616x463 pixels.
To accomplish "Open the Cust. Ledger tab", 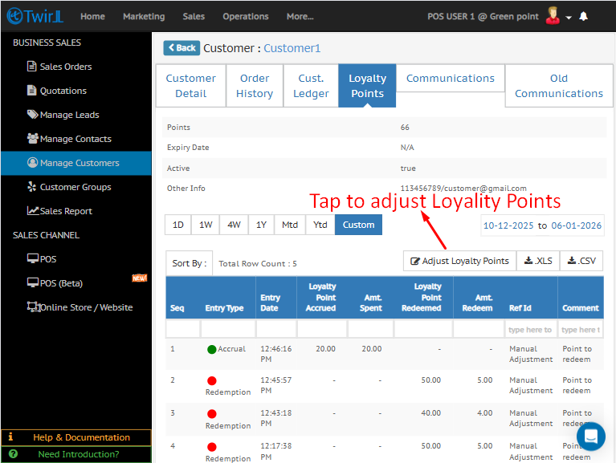I will pos(311,86).
